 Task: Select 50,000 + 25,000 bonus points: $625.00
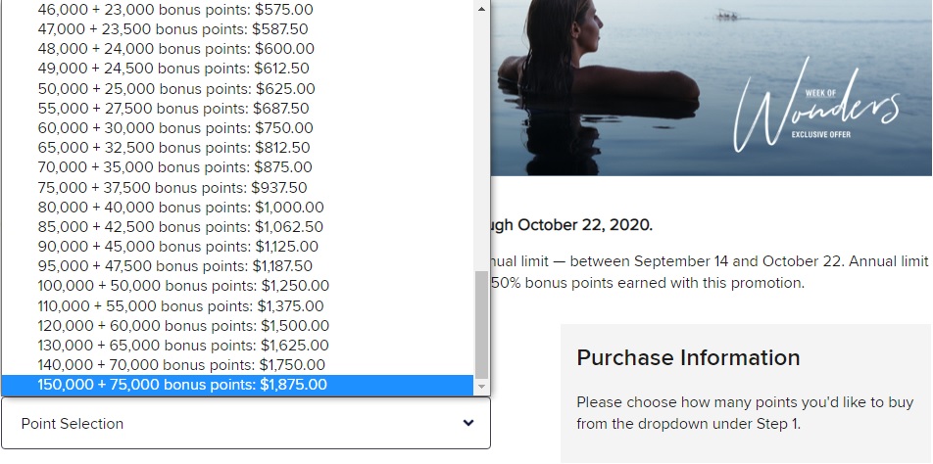click(175, 89)
